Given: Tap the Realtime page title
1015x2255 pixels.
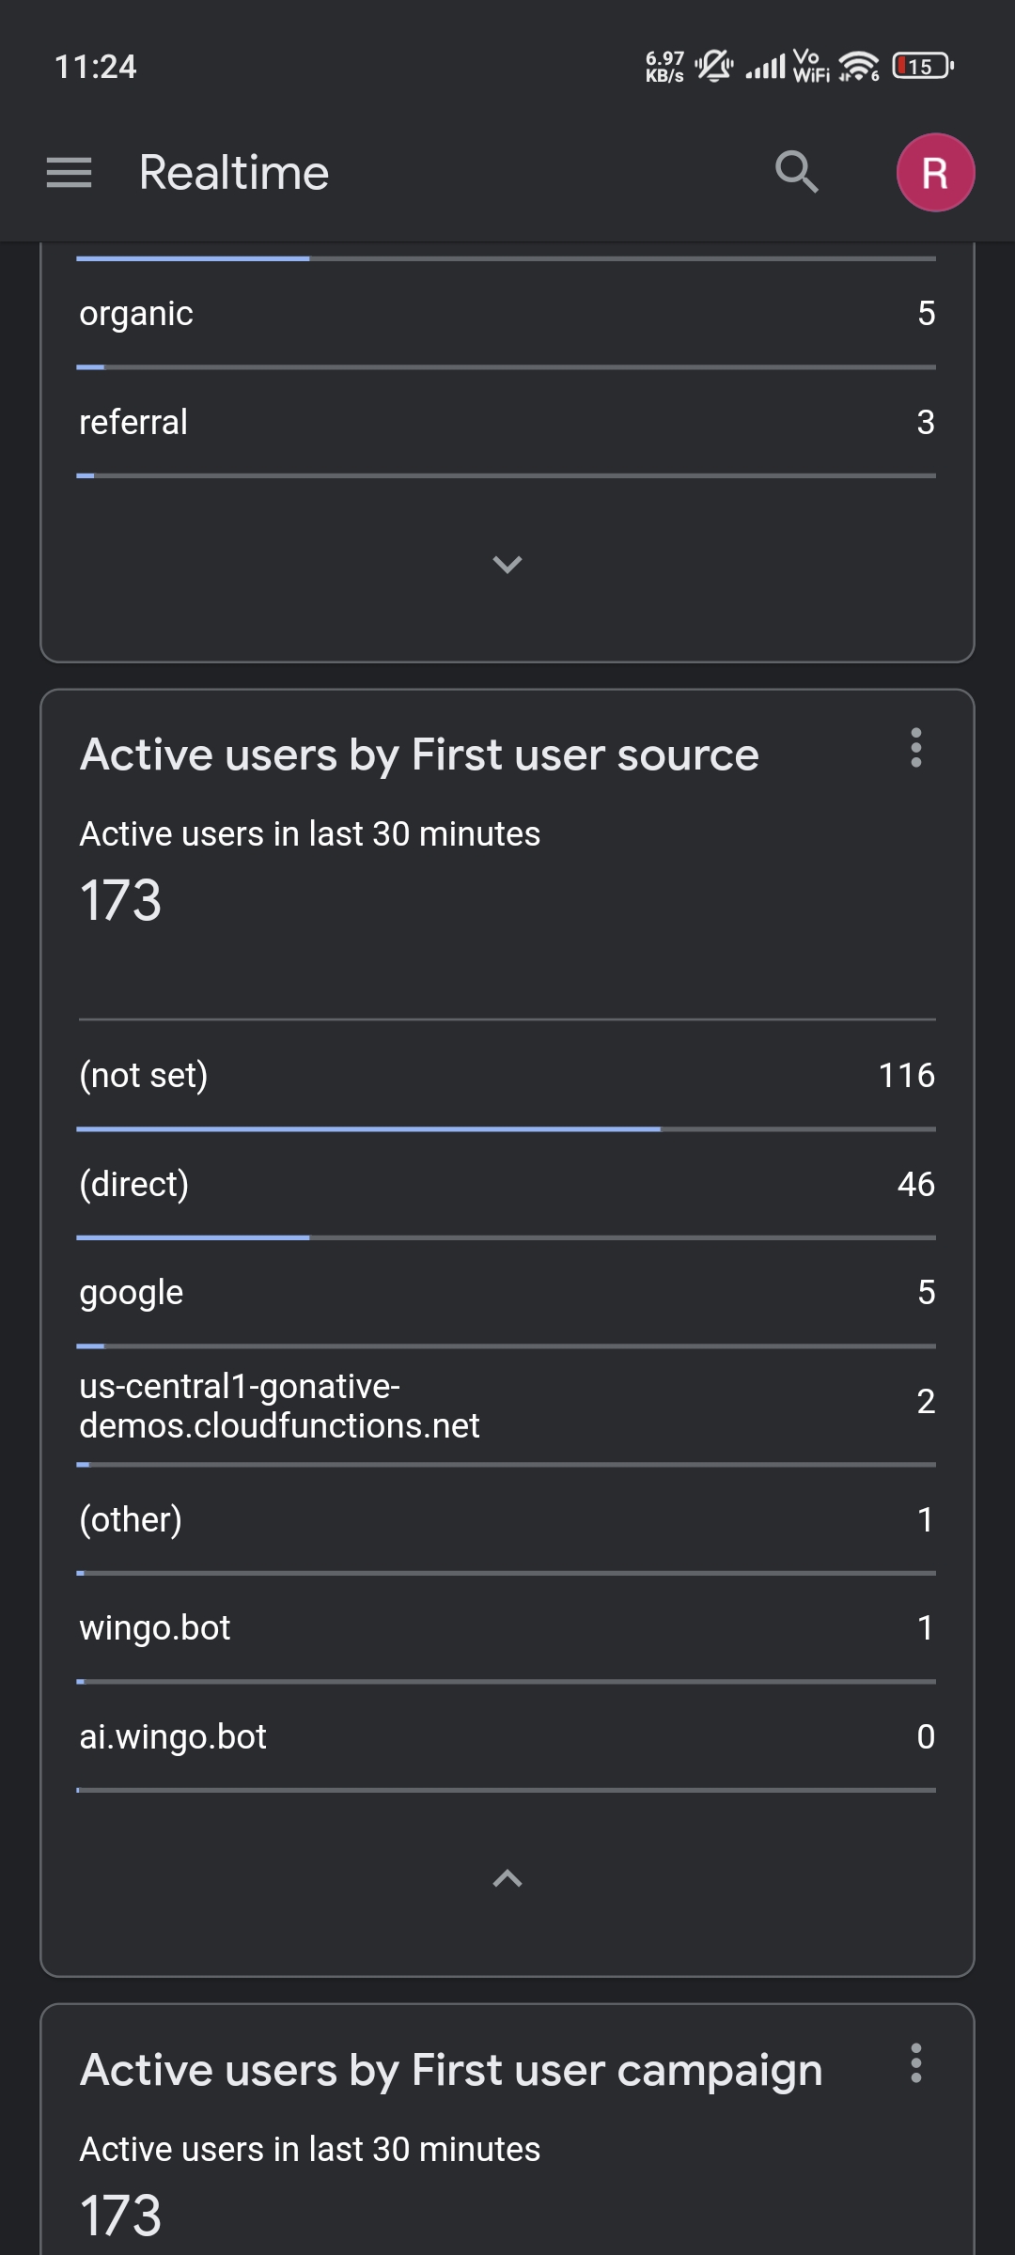Looking at the screenshot, I should pyautogui.click(x=234, y=173).
